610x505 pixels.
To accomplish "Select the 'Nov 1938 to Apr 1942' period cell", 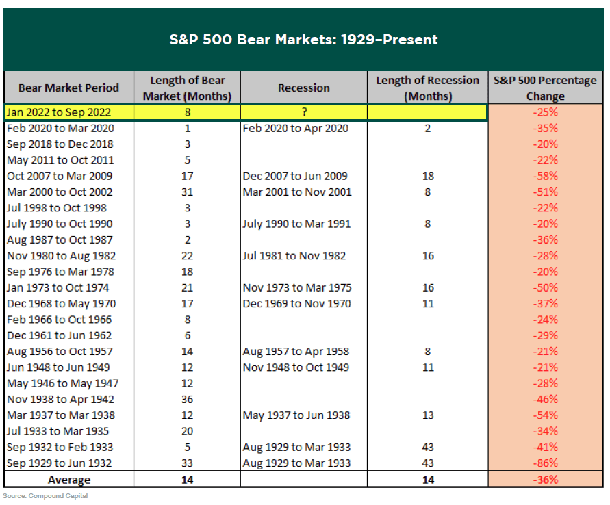I will click(60, 400).
